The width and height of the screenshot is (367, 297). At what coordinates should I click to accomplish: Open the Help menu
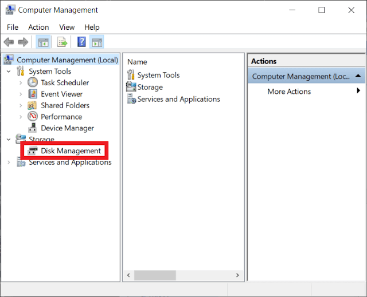pyautogui.click(x=92, y=27)
